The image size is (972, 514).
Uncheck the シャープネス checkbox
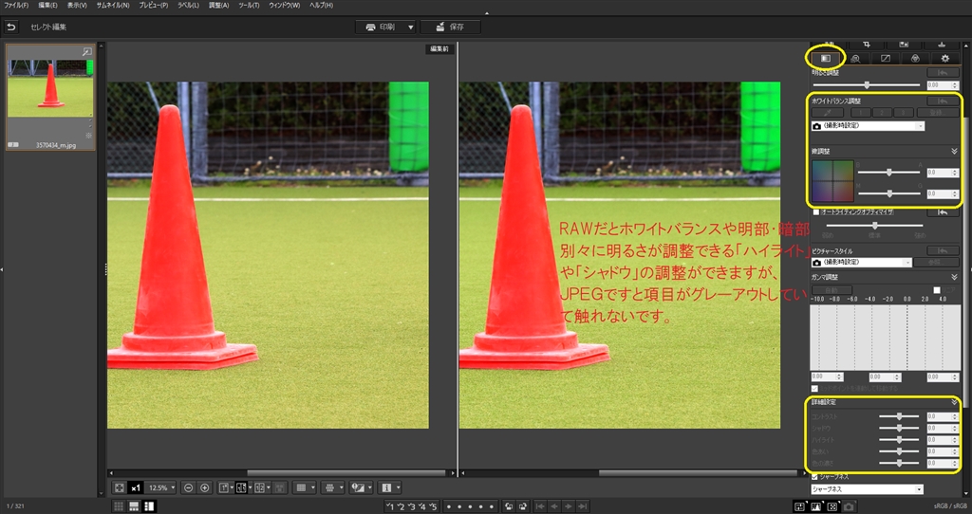click(x=813, y=475)
